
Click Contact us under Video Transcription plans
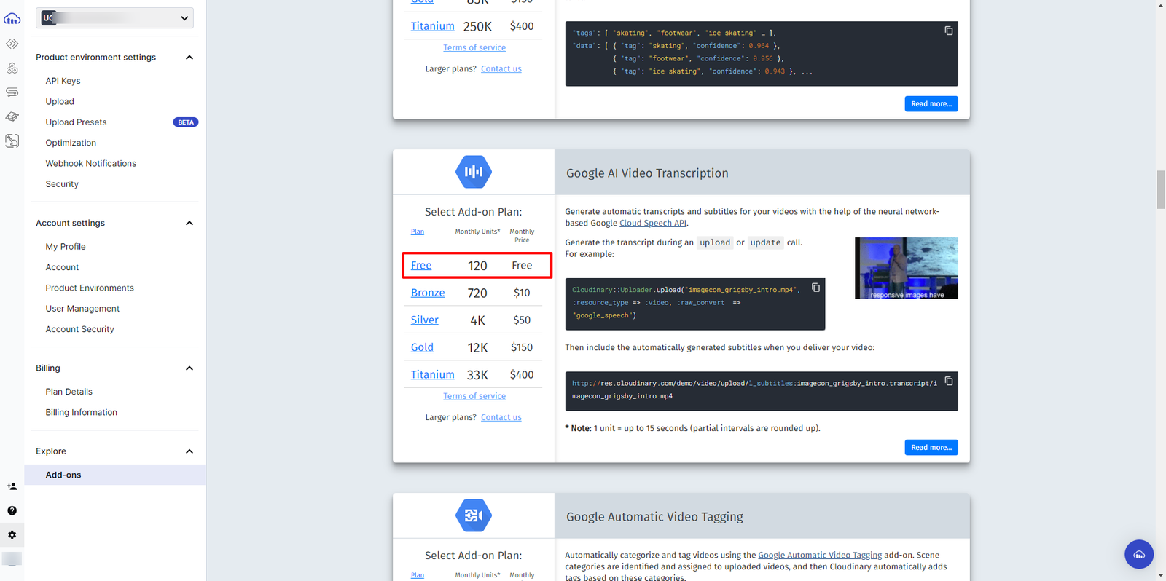coord(501,417)
